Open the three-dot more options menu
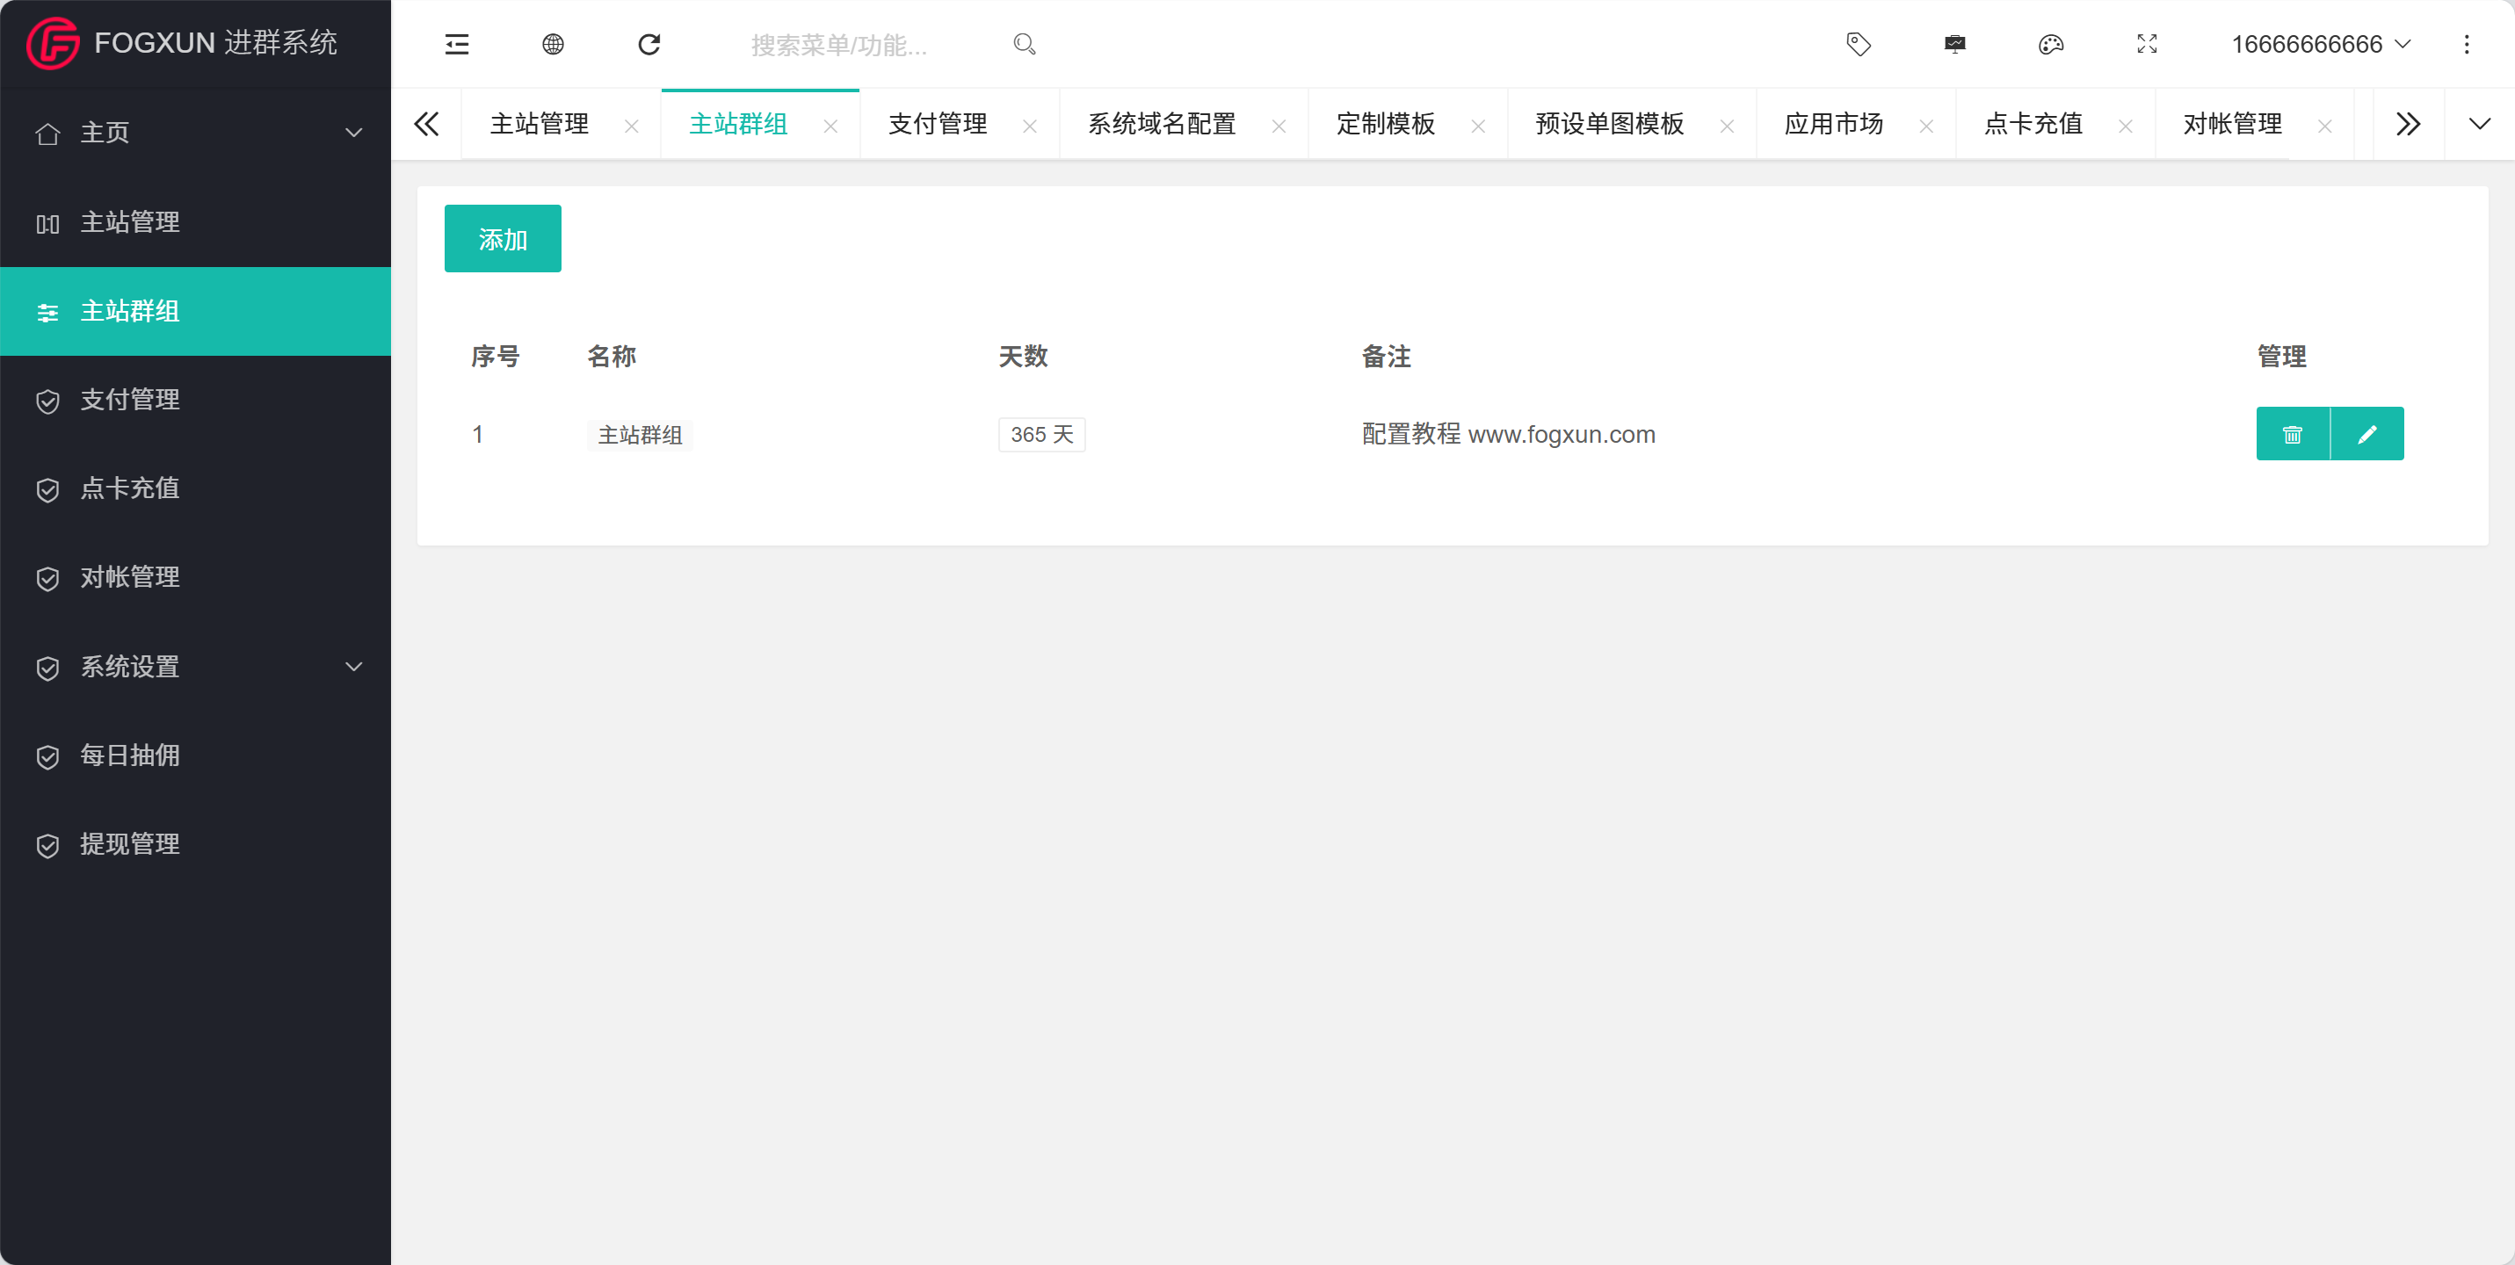The width and height of the screenshot is (2515, 1265). (x=2466, y=44)
